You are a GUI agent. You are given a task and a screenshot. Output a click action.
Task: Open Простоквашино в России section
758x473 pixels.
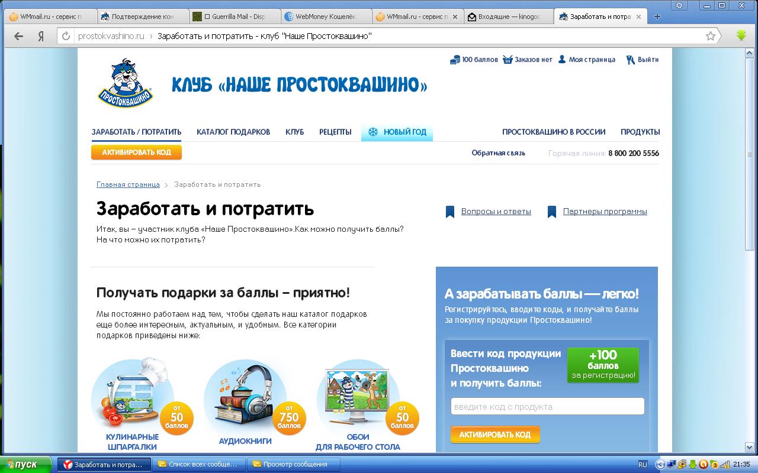(x=554, y=132)
